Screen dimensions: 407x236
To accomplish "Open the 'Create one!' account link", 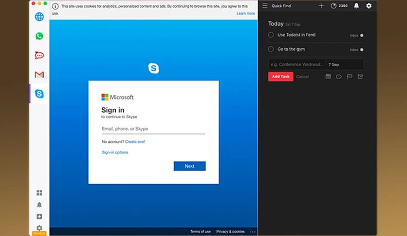I will tap(135, 142).
